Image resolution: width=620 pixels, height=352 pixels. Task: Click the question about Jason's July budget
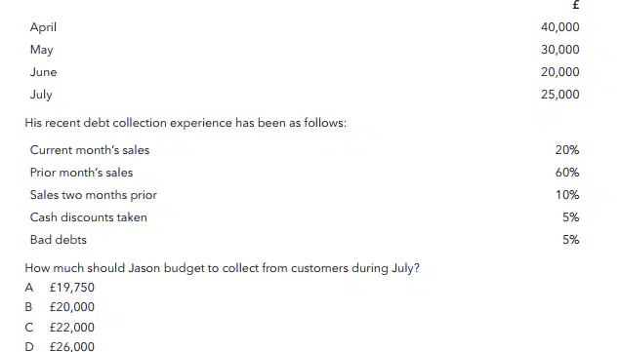click(222, 268)
